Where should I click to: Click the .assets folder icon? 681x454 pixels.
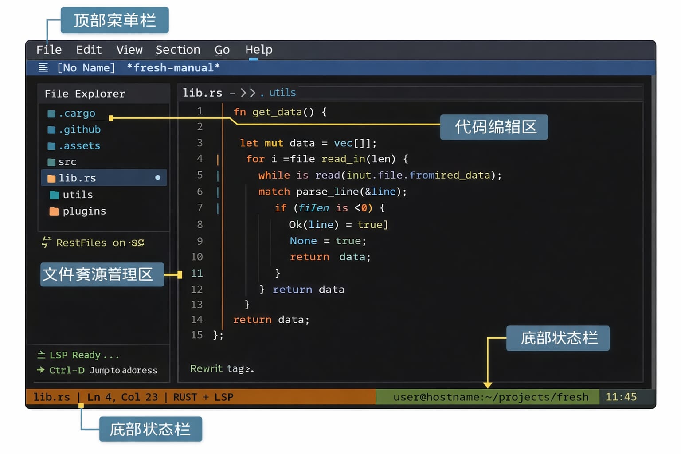51,145
